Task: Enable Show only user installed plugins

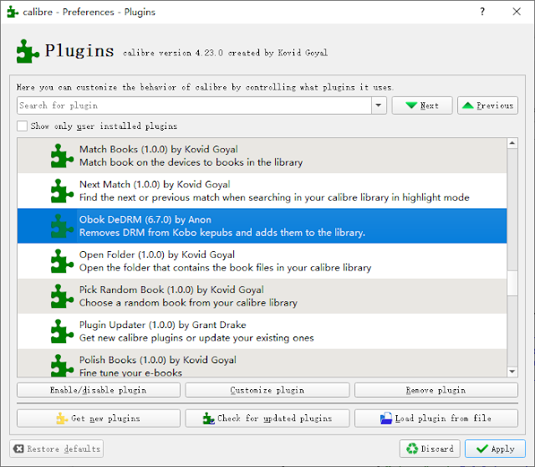Action: tap(23, 126)
